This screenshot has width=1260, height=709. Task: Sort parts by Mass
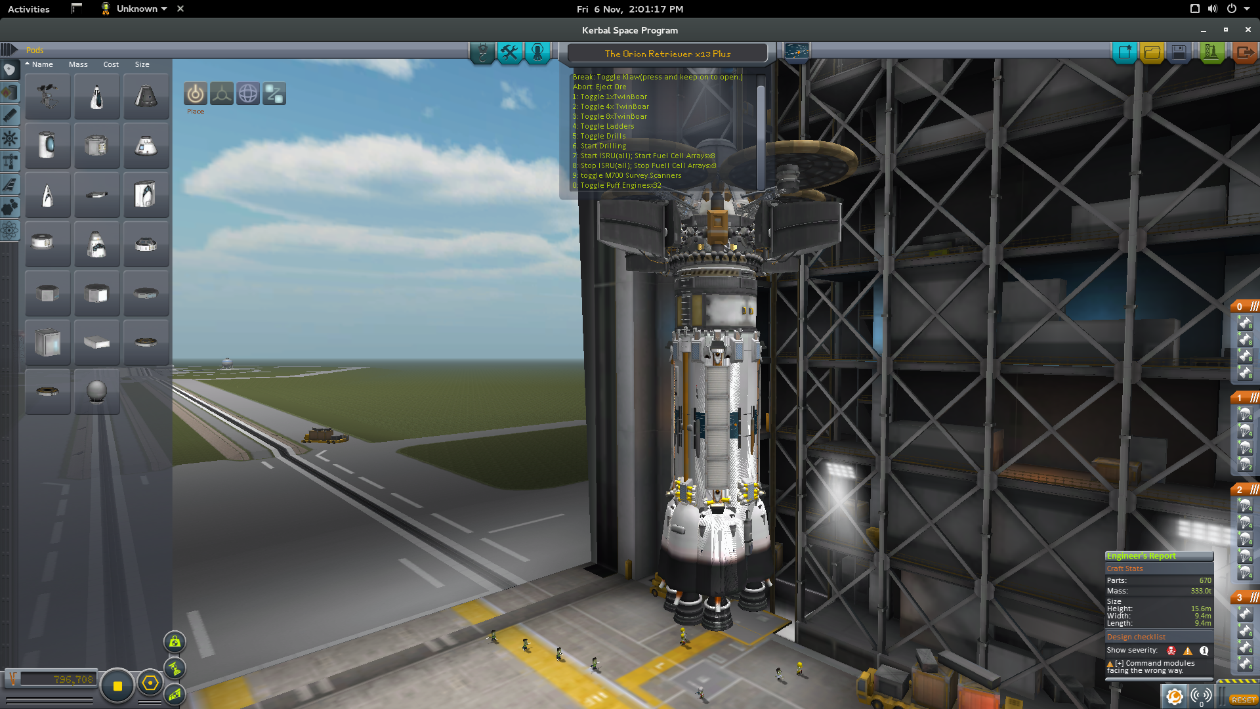(x=78, y=64)
